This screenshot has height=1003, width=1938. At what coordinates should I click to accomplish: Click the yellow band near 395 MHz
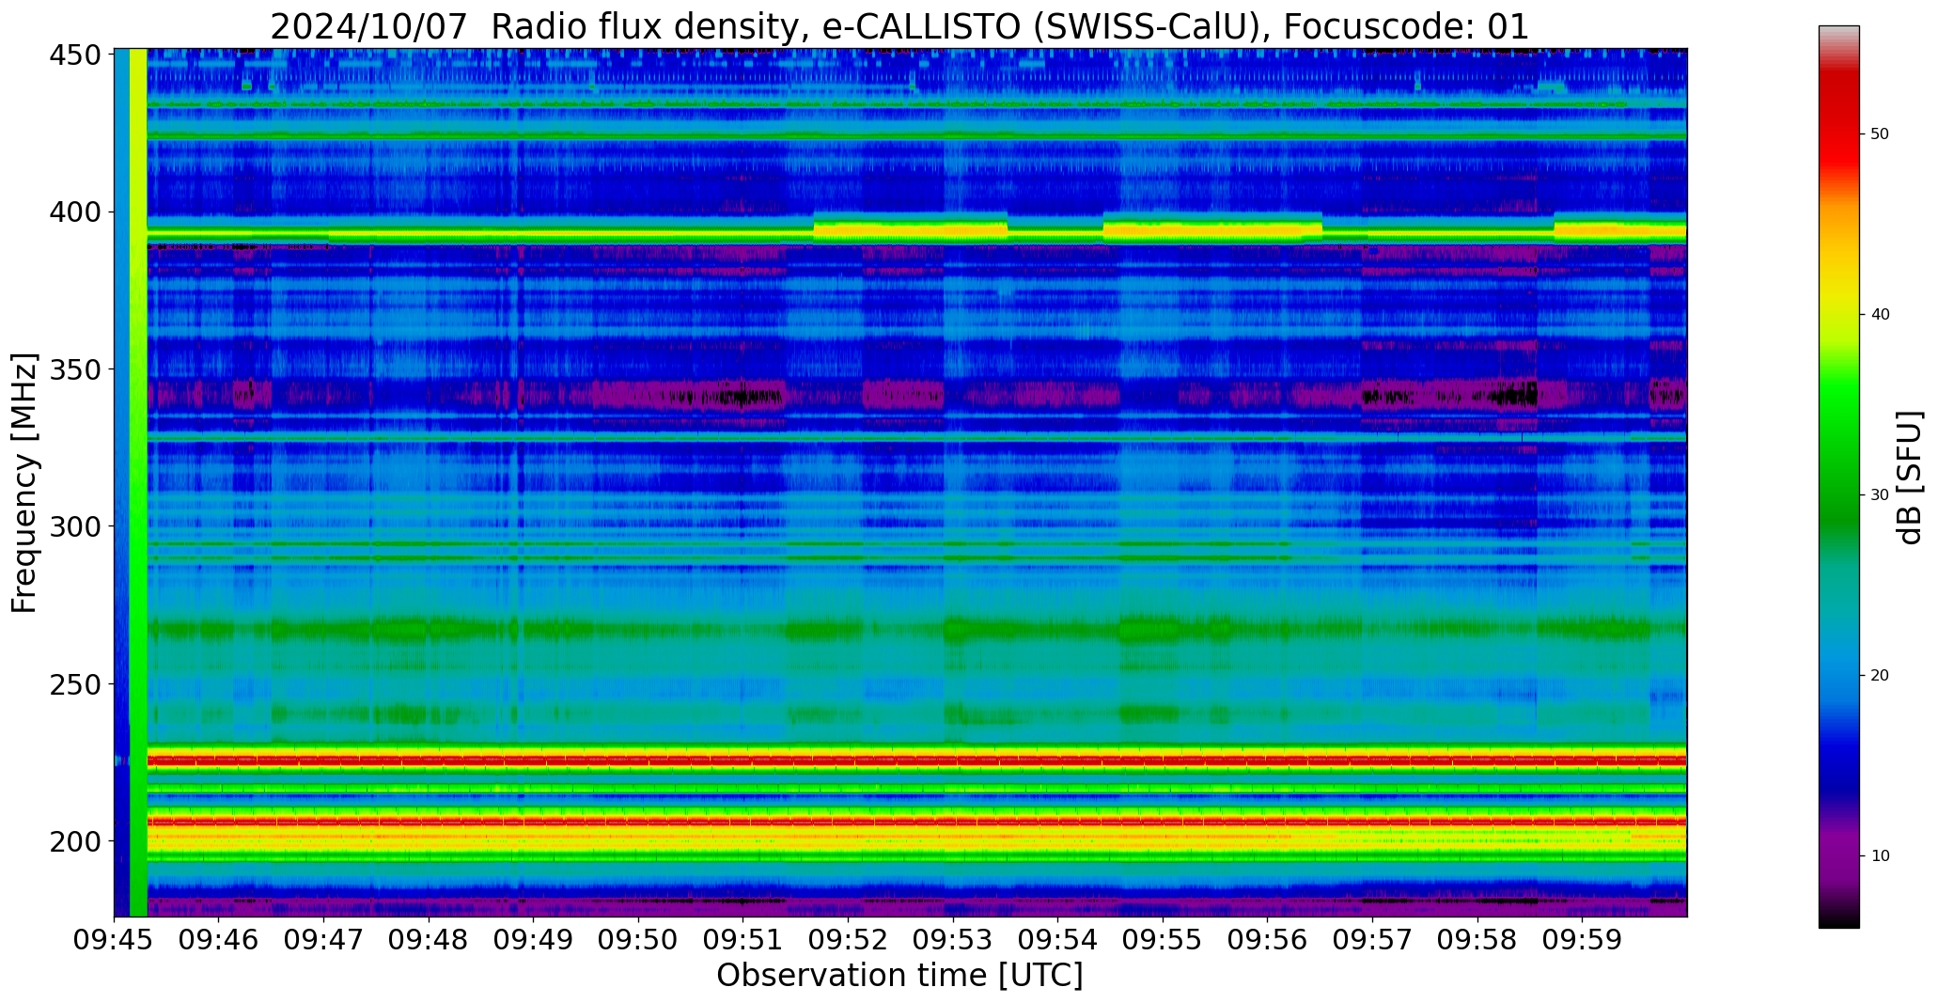pos(916,231)
